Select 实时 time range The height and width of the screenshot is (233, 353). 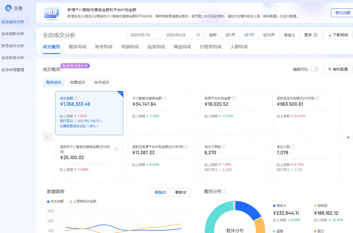[x=213, y=35]
